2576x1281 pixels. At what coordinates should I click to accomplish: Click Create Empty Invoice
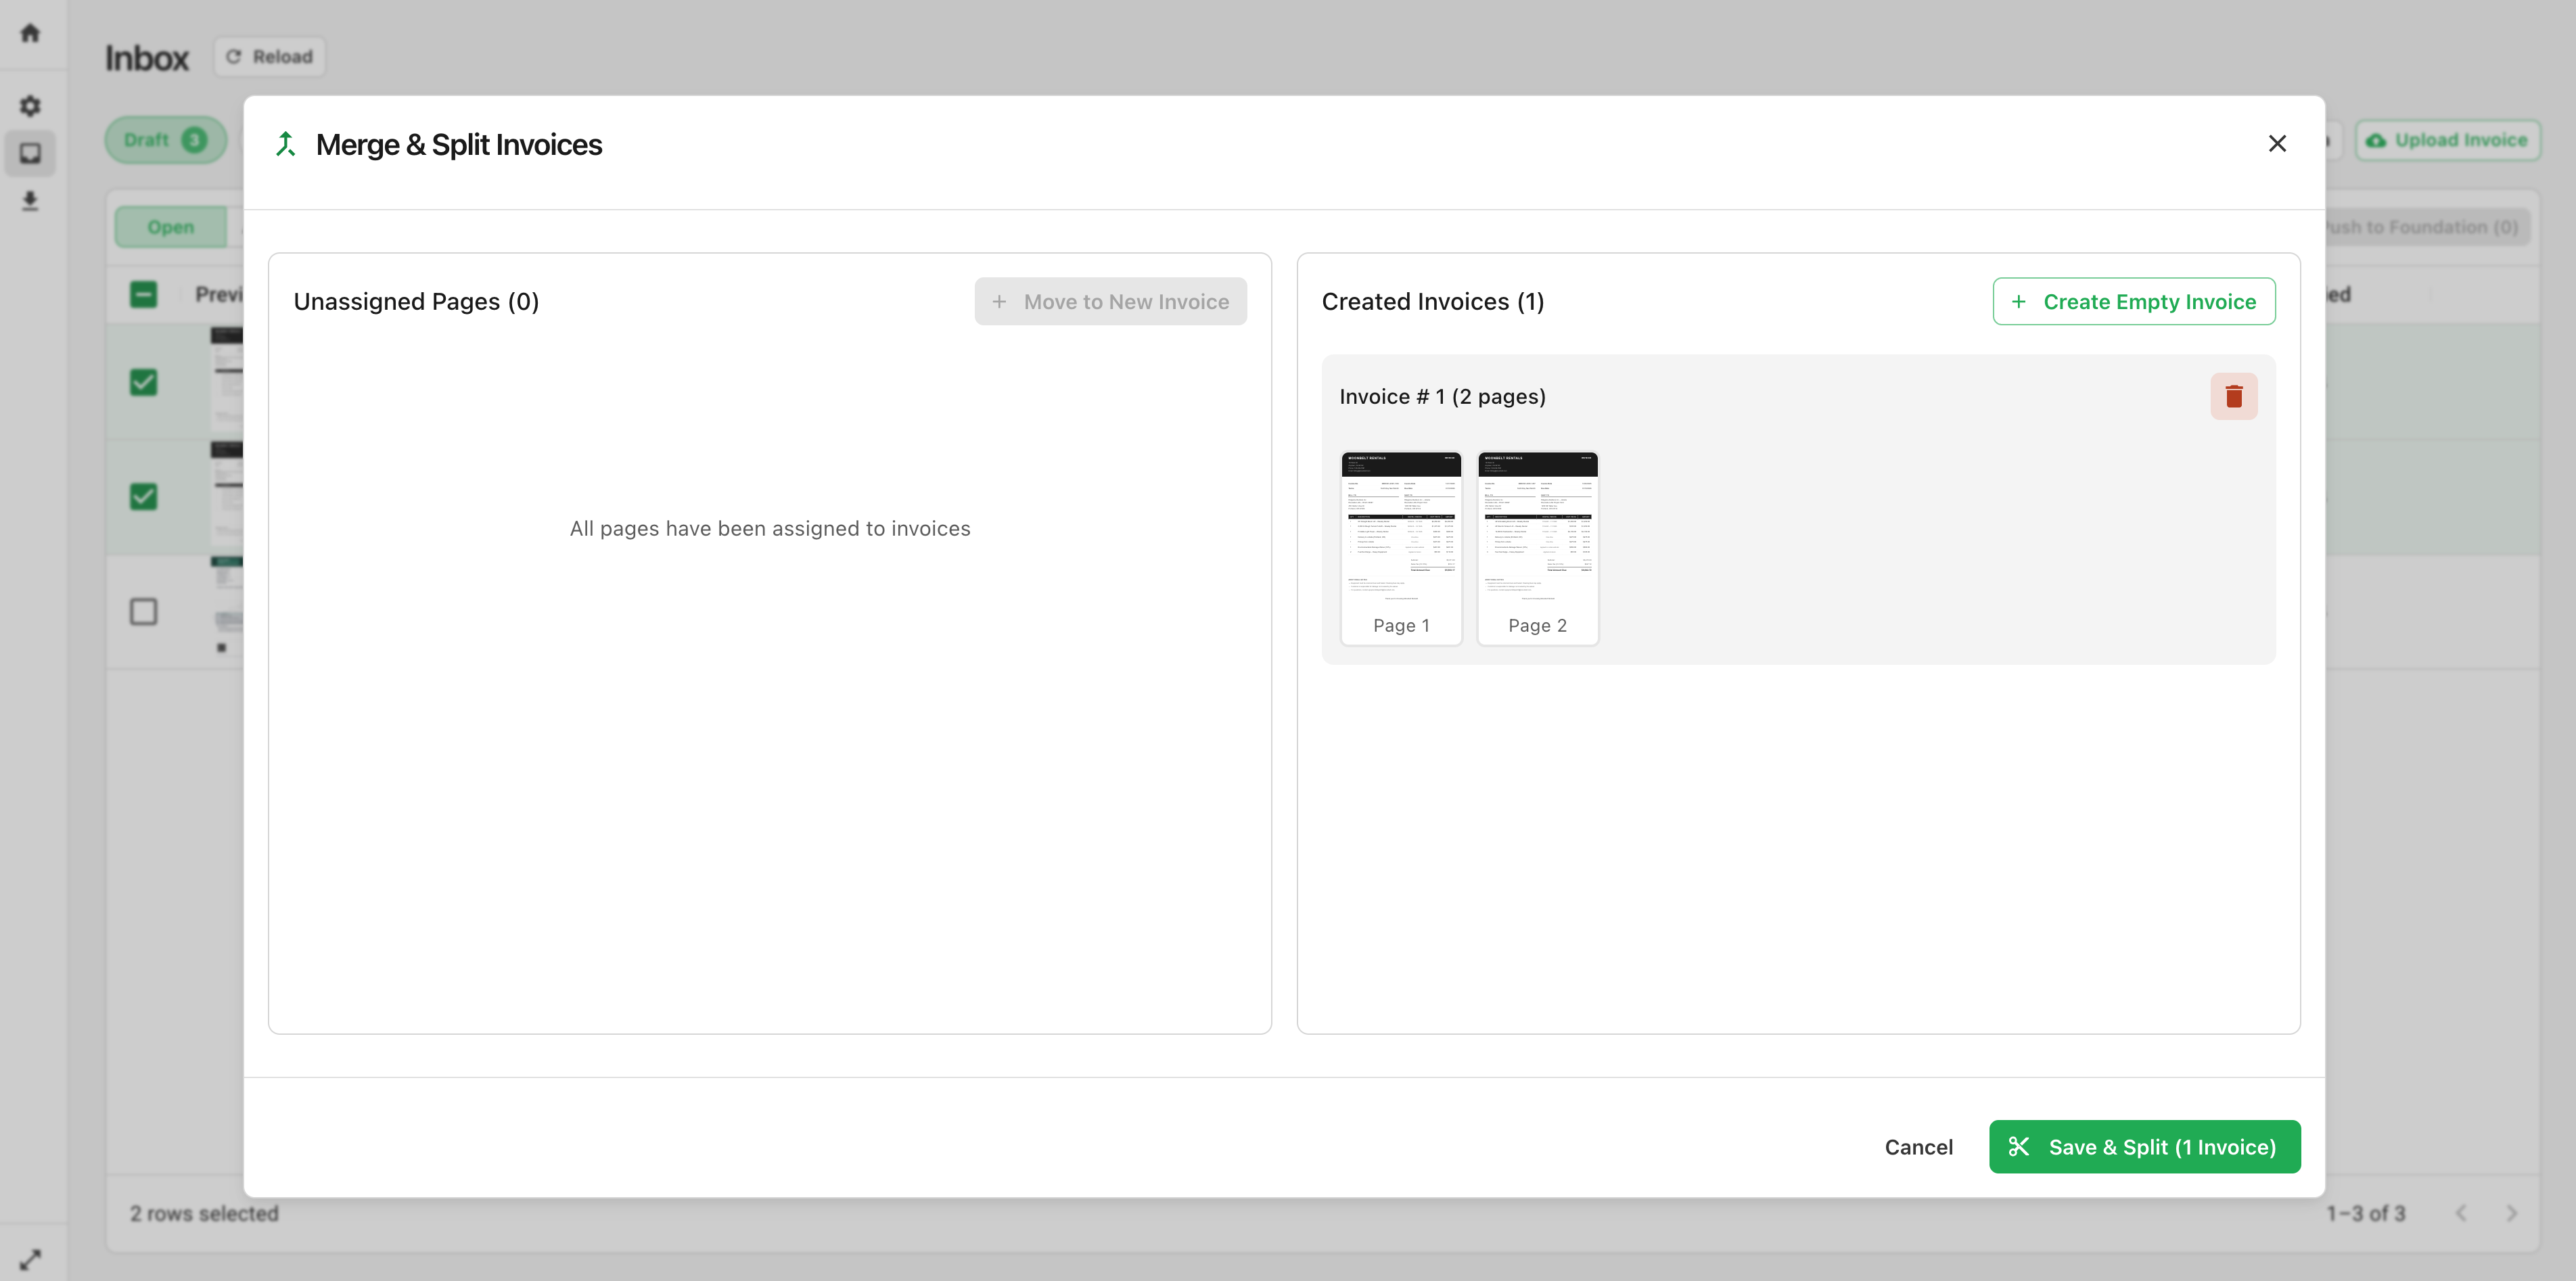coord(2134,301)
